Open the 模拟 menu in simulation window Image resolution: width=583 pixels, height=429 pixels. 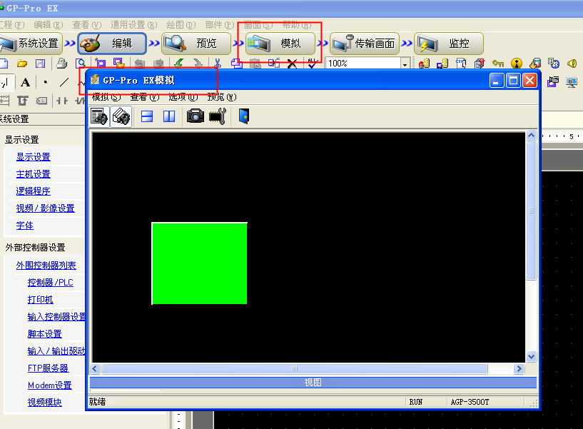click(106, 97)
